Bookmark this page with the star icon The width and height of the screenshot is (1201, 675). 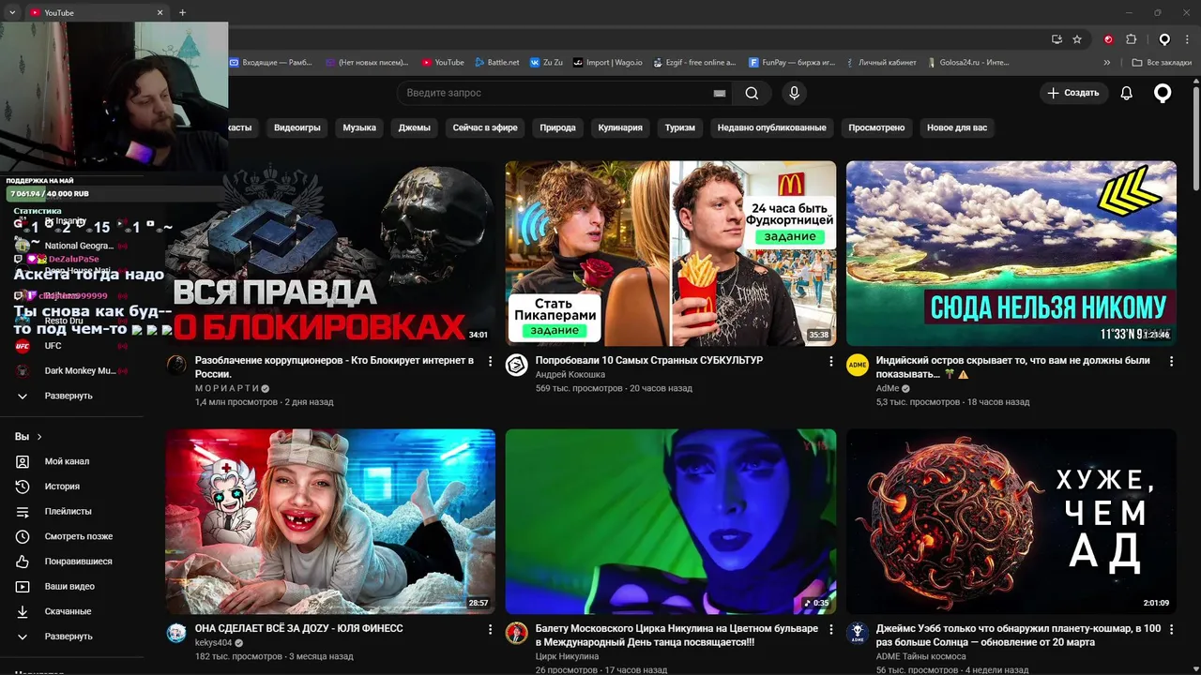click(x=1077, y=39)
